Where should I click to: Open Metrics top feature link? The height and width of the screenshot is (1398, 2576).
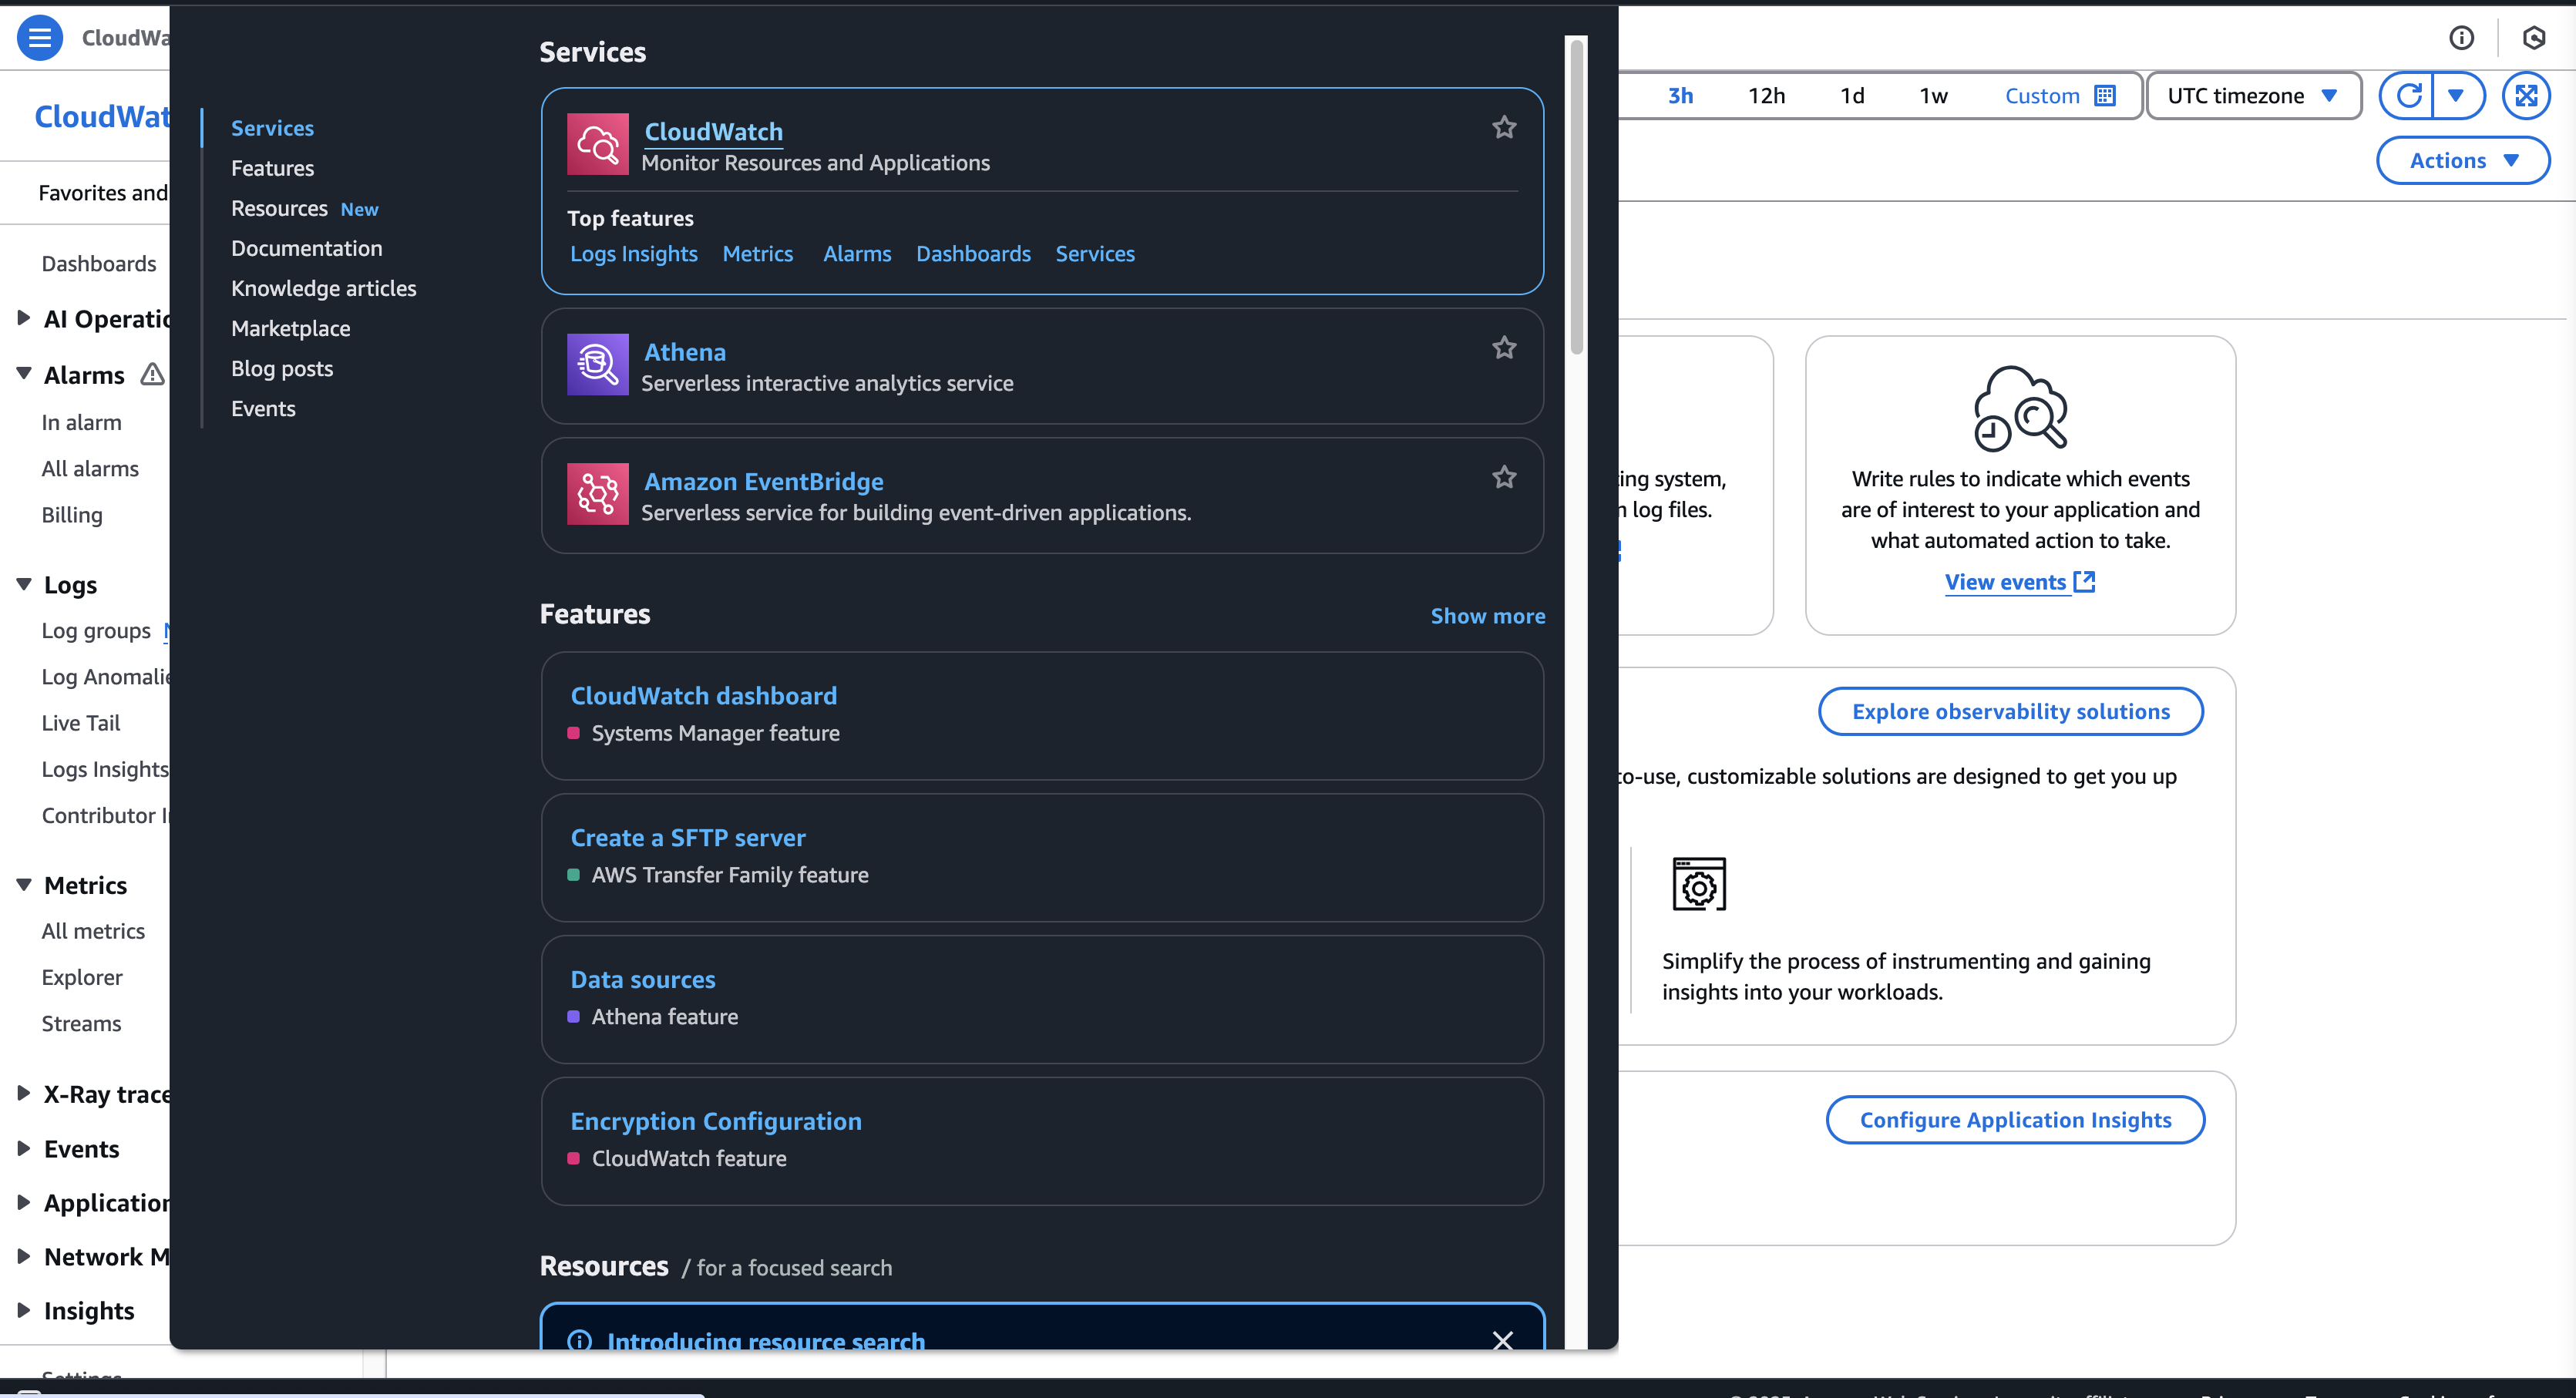pos(757,254)
